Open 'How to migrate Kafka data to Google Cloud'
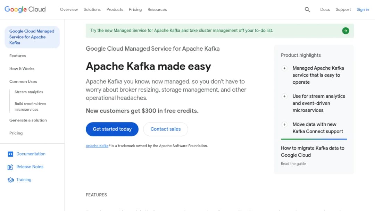The height and width of the screenshot is (211, 375). [x=312, y=152]
